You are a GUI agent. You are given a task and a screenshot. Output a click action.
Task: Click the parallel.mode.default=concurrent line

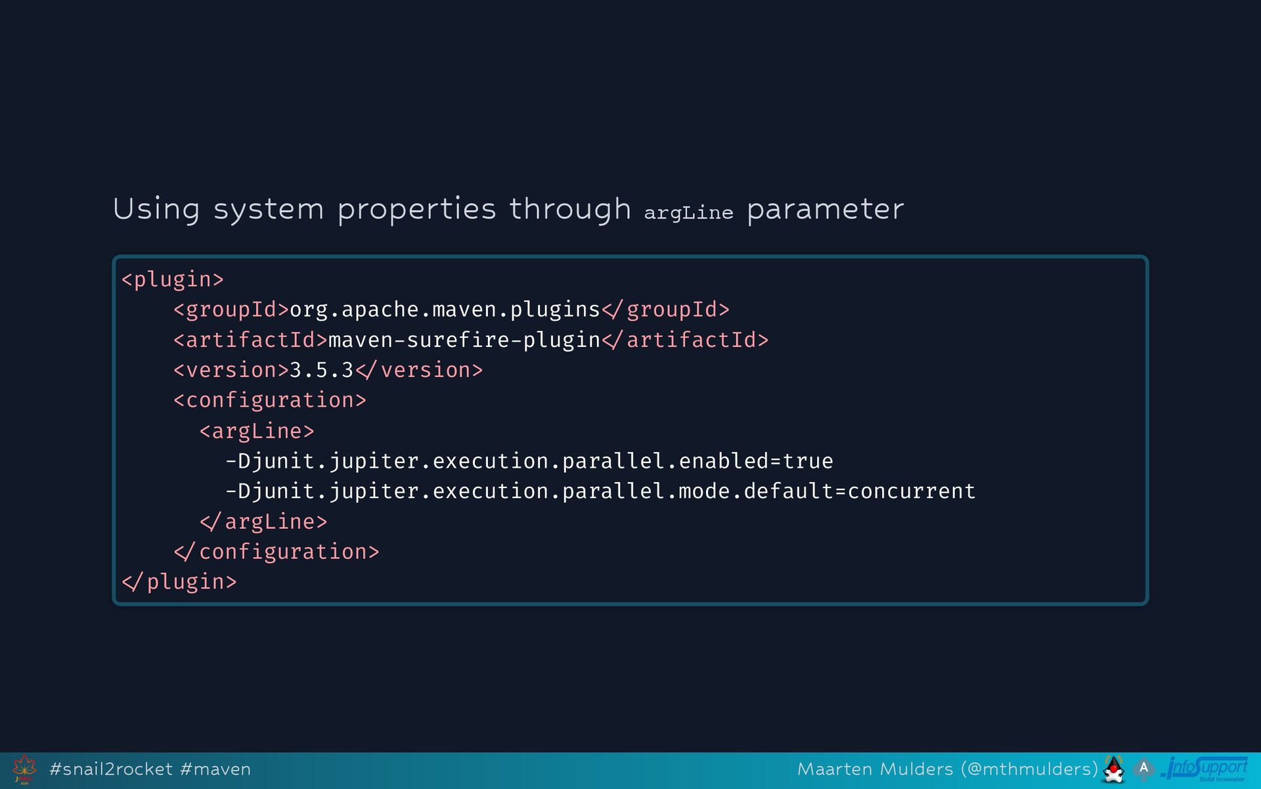pos(600,492)
